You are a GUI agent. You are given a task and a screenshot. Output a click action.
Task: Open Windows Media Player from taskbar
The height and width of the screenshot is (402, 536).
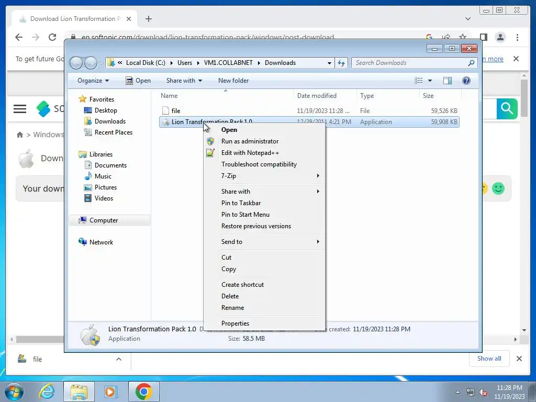pyautogui.click(x=111, y=392)
